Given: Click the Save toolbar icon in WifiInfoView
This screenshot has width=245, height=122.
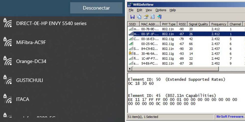Looking at the screenshot, I should tap(132, 17).
